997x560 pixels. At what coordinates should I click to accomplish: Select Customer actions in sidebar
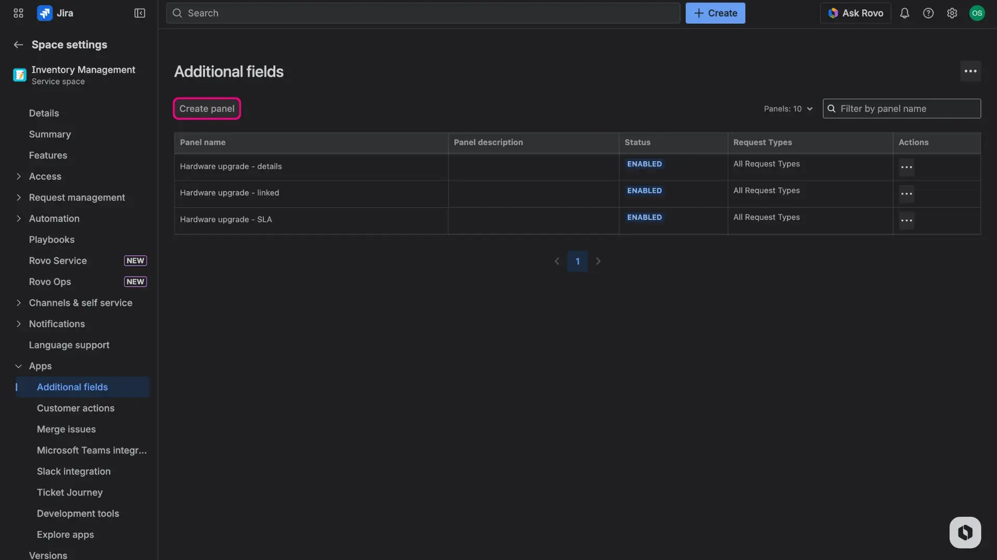coord(76,408)
